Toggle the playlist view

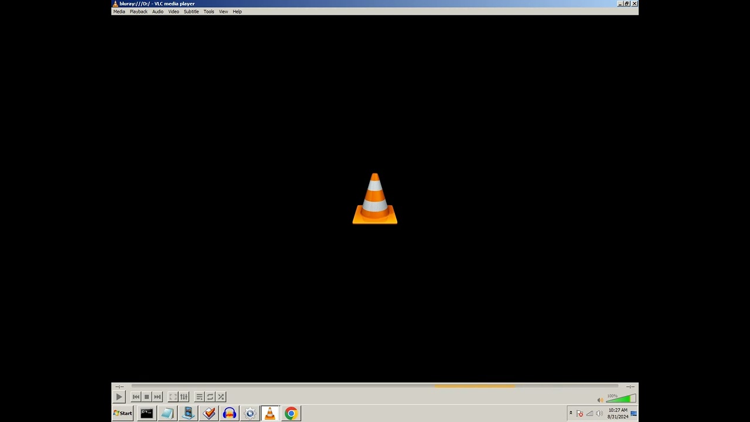pos(199,397)
